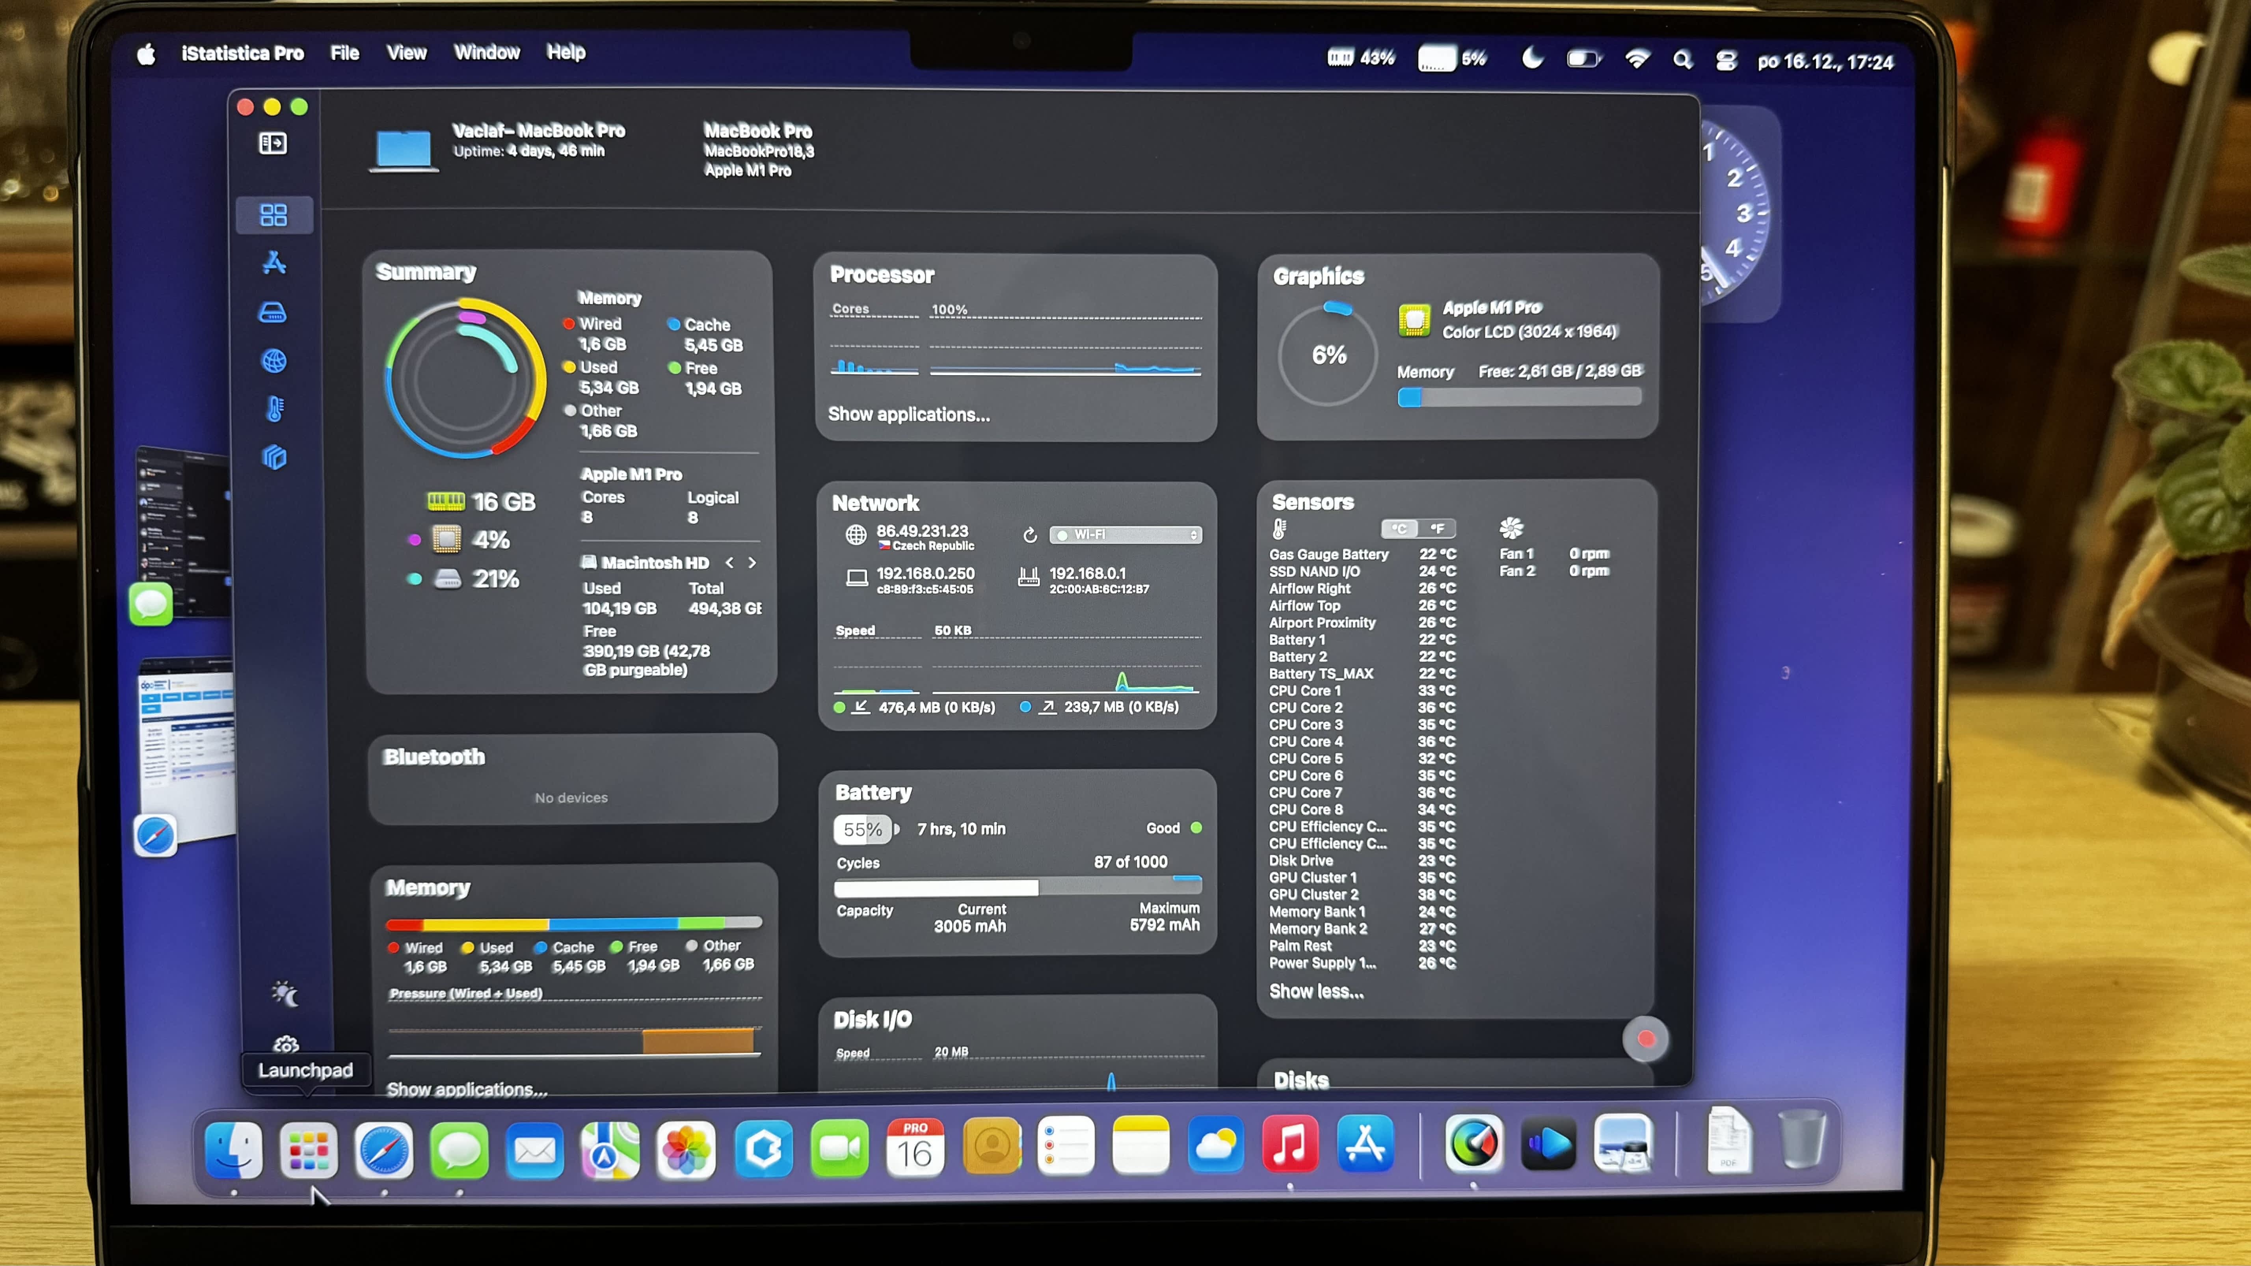Show next disk after Macintosh HD
Viewport: 2251px width, 1266px height.
[x=752, y=563]
